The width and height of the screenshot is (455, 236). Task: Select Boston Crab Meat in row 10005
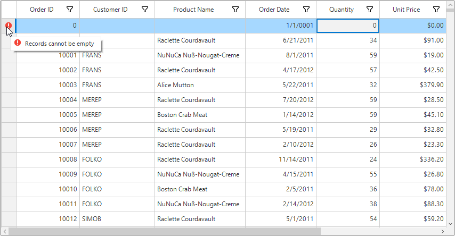pyautogui.click(x=200, y=115)
